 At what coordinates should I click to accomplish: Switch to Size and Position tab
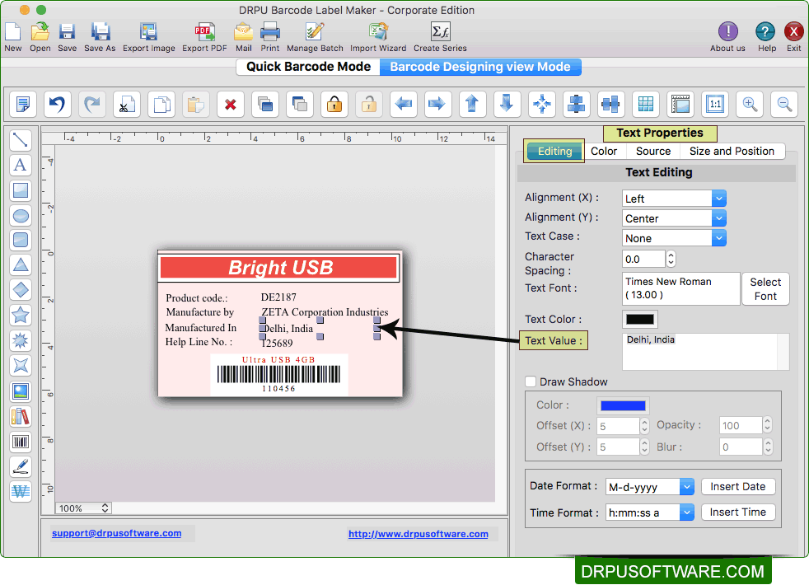732,151
